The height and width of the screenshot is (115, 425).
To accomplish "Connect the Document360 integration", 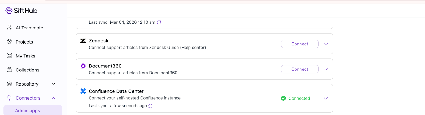I will tap(300, 69).
